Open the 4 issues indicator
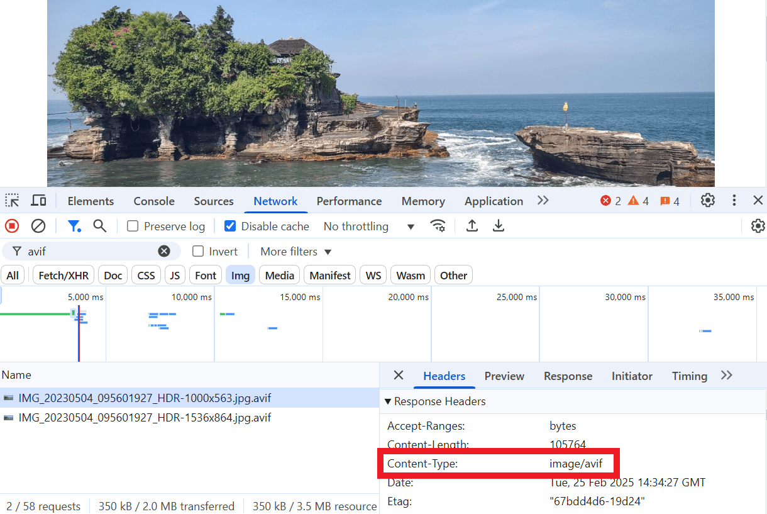The image size is (767, 514). coord(670,201)
